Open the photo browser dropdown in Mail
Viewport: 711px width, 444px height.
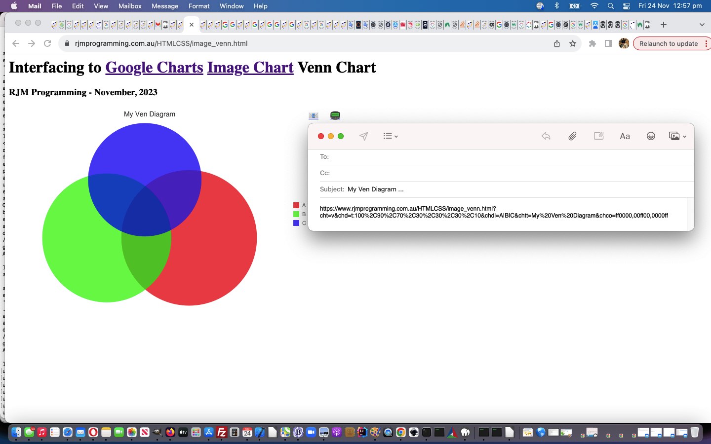pyautogui.click(x=677, y=136)
